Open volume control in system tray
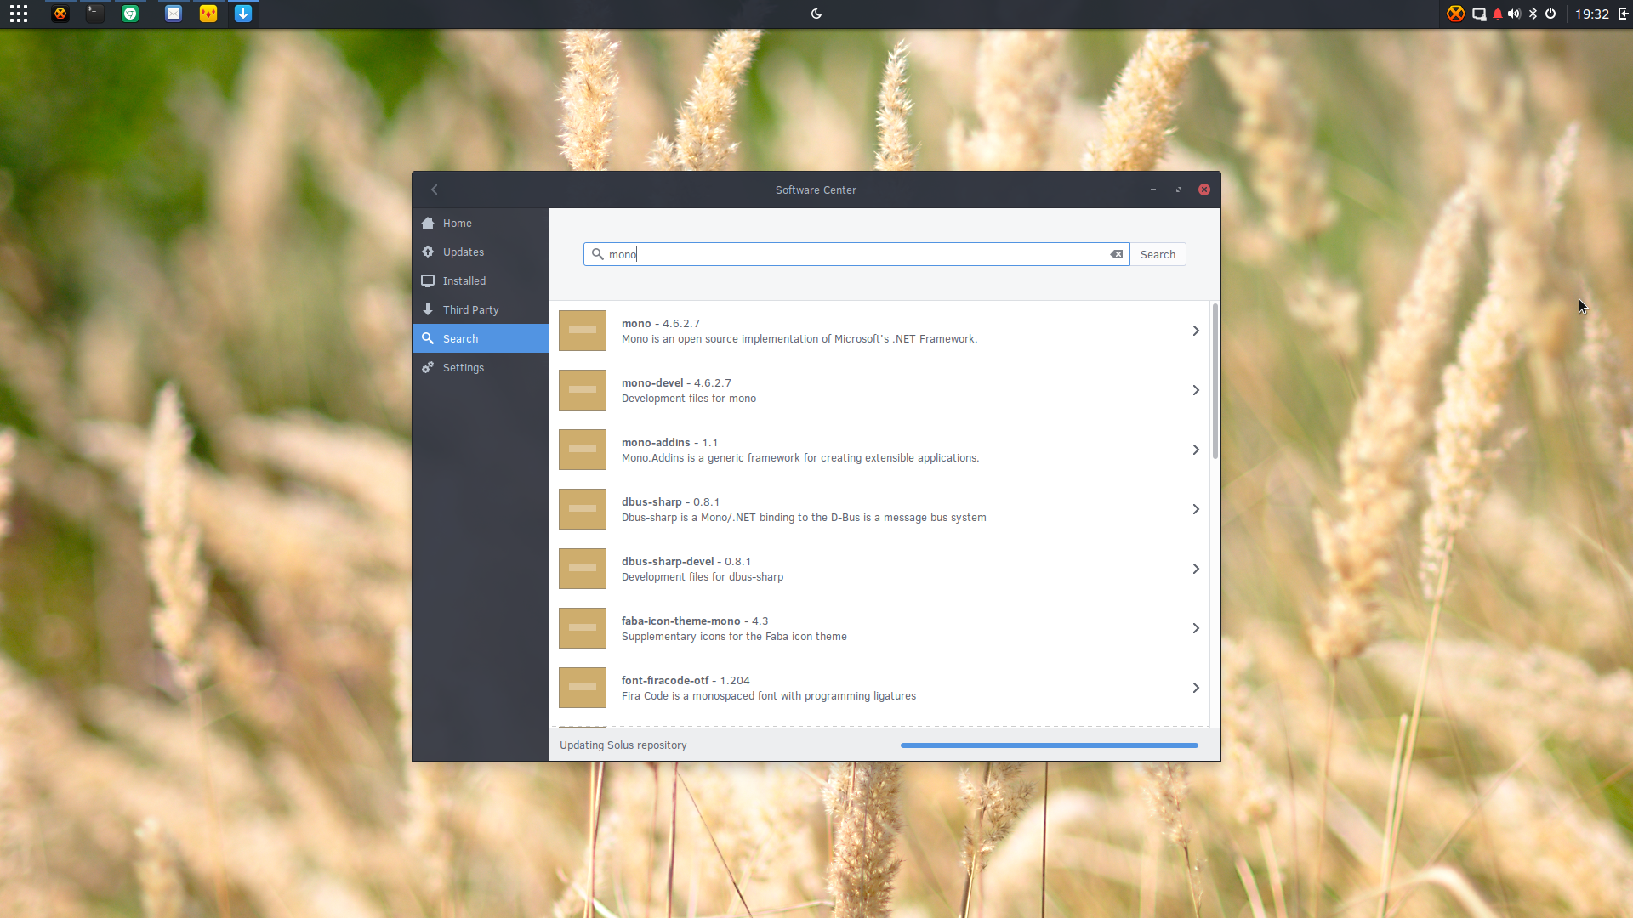1633x918 pixels. [x=1514, y=14]
